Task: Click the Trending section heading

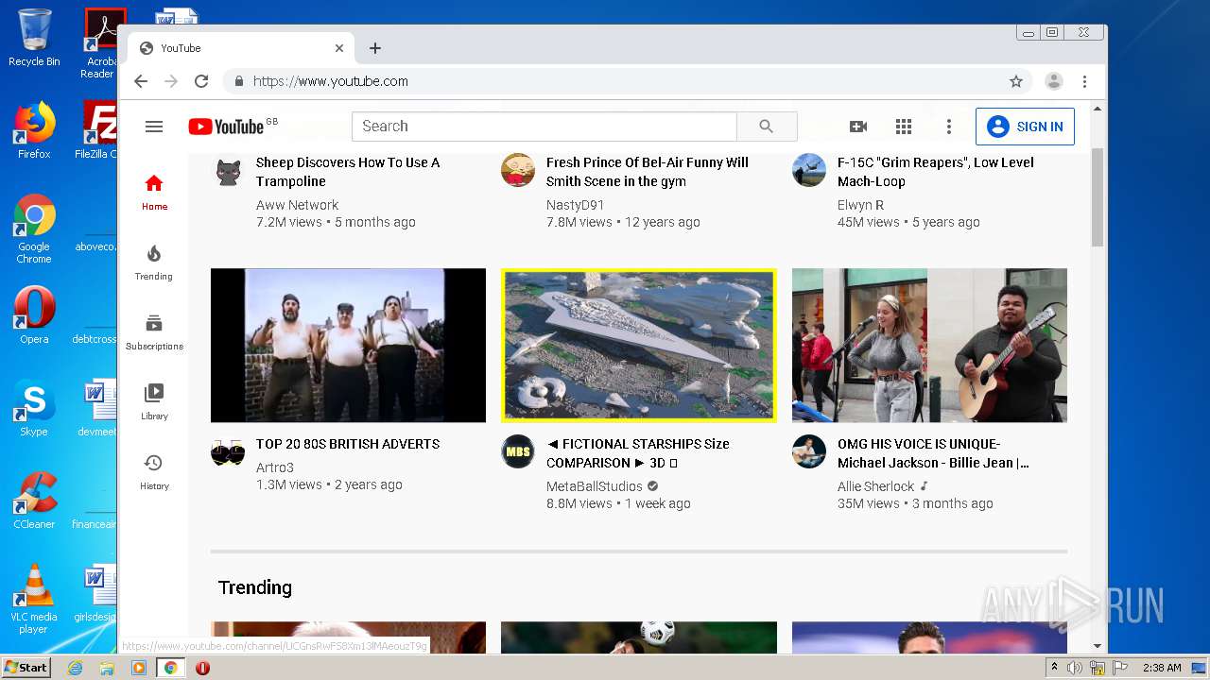Action: pyautogui.click(x=255, y=587)
